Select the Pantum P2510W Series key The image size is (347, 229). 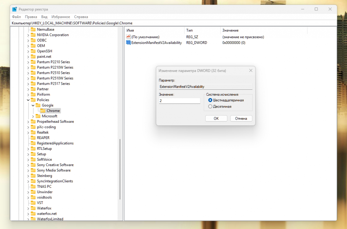pyautogui.click(x=55, y=78)
